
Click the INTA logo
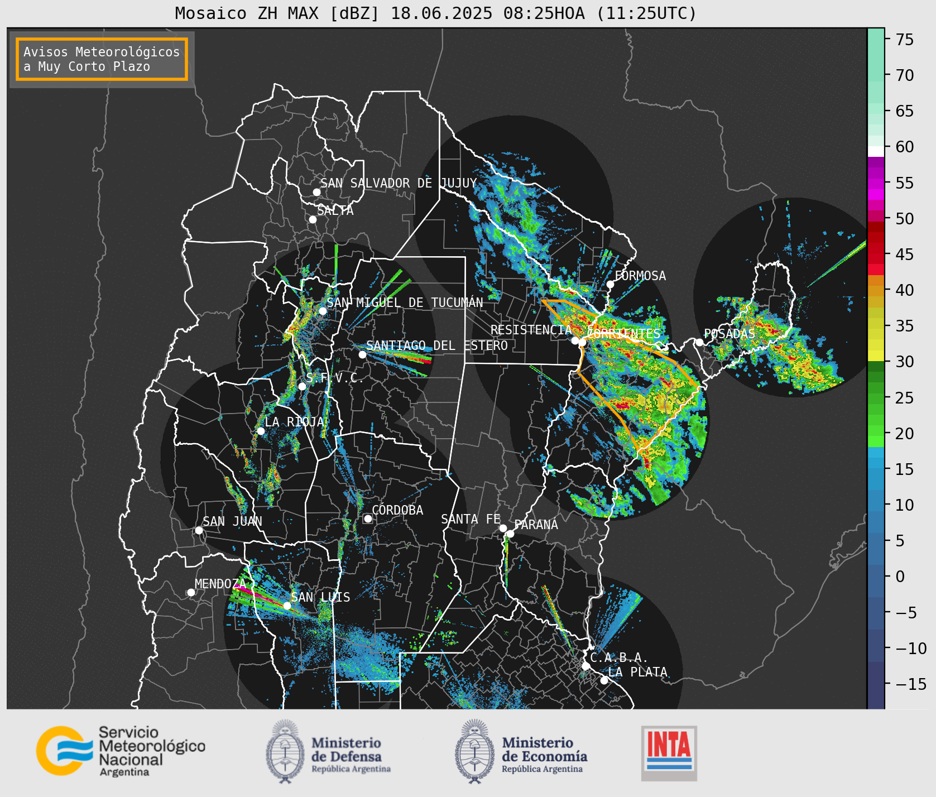[669, 753]
